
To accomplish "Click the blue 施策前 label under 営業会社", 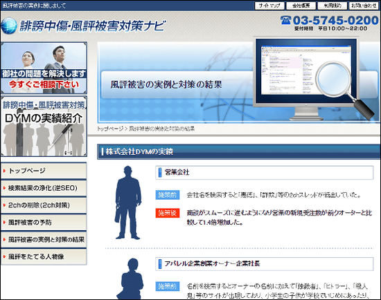I will click(168, 195).
